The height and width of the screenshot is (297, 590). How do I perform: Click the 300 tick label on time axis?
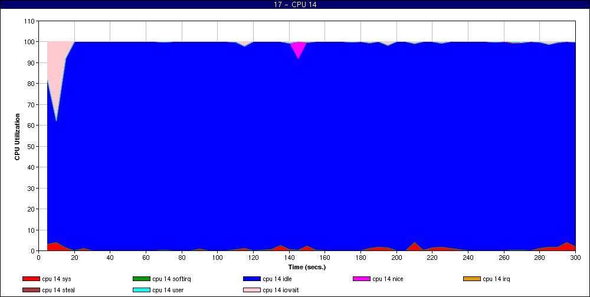coord(575,258)
